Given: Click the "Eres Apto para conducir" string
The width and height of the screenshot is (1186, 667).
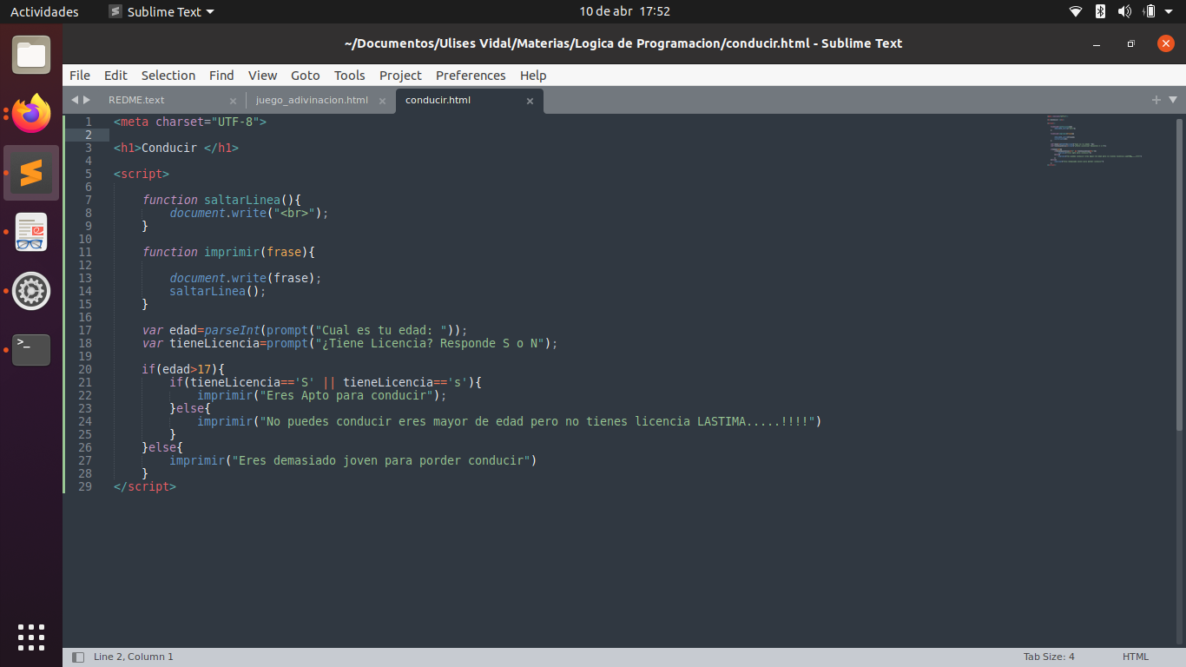Looking at the screenshot, I should (x=350, y=395).
